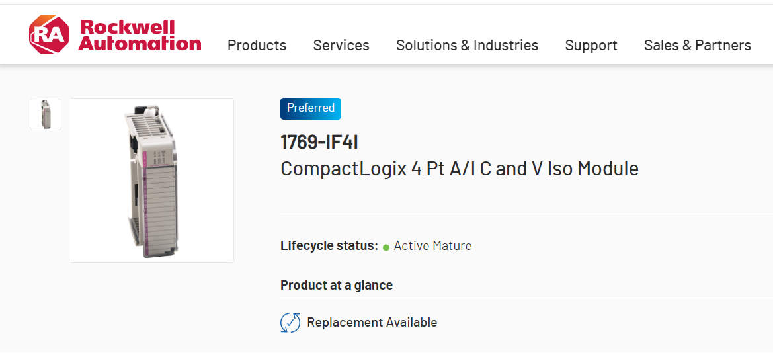
Task: Click the Product at a glance heading
Action: [337, 286]
